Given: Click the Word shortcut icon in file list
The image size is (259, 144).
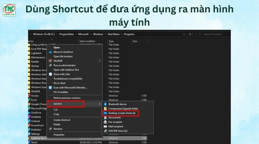Looking at the screenshot, I should pyautogui.click(x=29, y=142).
